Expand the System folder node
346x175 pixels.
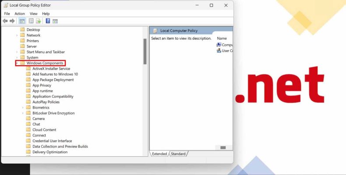point(17,57)
